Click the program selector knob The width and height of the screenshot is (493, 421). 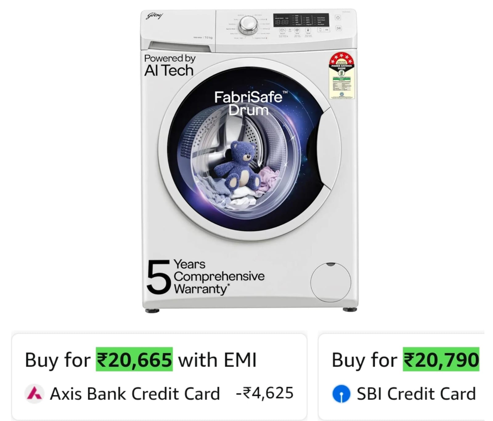pos(248,24)
